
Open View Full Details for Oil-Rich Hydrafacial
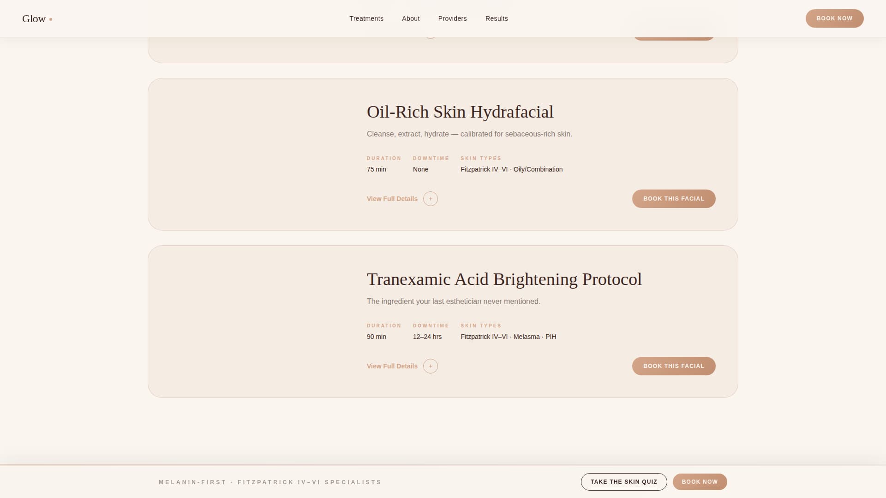[x=392, y=198]
